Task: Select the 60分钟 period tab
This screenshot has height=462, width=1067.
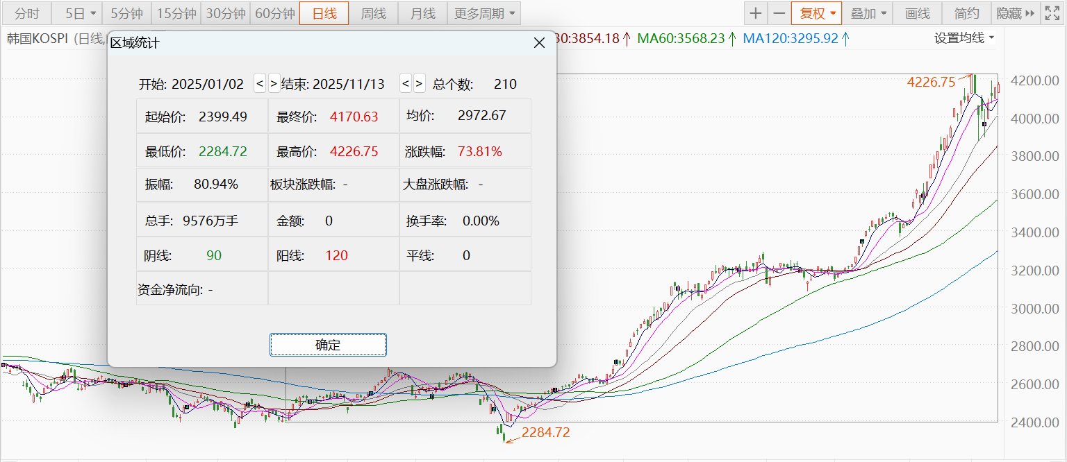Action: point(274,13)
